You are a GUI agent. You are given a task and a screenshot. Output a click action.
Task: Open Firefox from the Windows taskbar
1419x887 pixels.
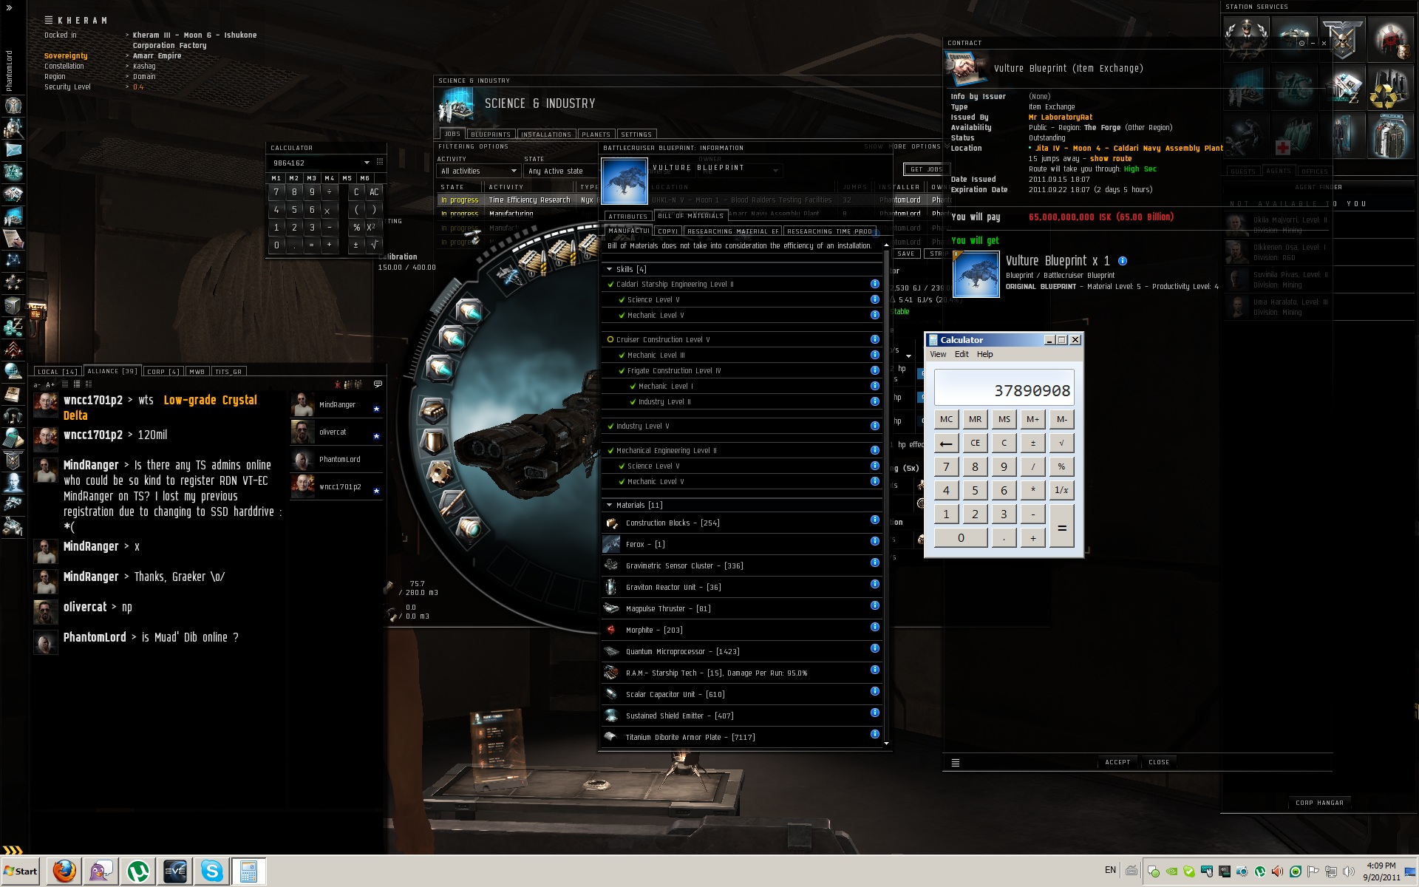(x=64, y=871)
